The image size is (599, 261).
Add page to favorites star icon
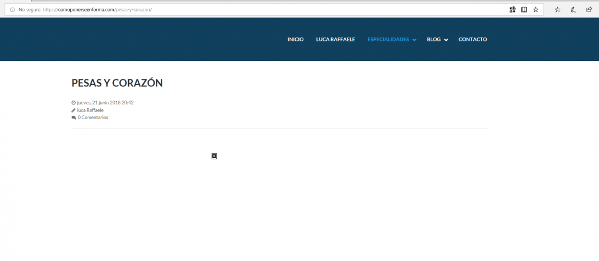point(536,10)
